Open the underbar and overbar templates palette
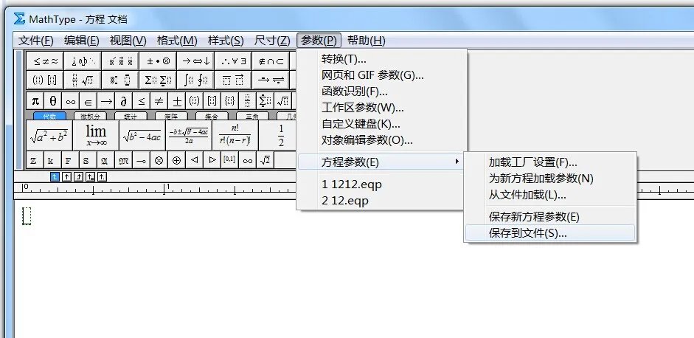694x338 pixels. (233, 80)
